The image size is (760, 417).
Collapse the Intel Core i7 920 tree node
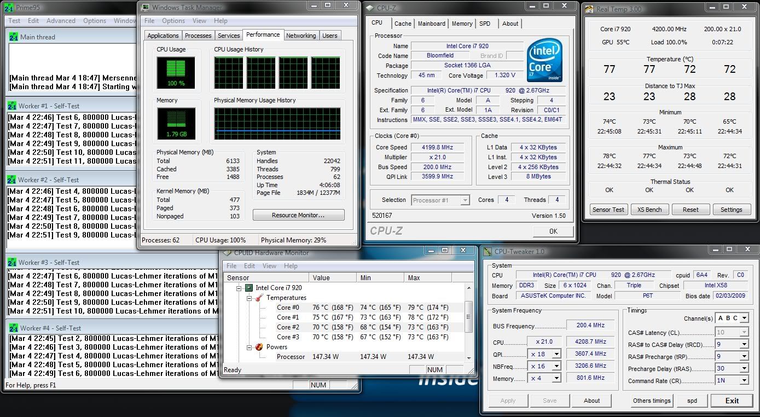[239, 288]
